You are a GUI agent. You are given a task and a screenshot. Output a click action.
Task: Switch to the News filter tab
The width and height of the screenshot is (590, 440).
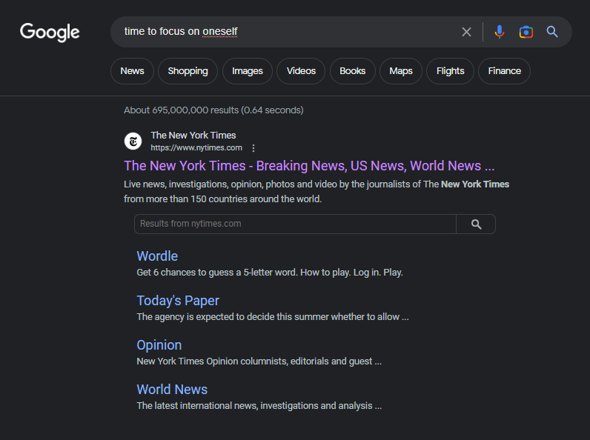[x=132, y=71]
